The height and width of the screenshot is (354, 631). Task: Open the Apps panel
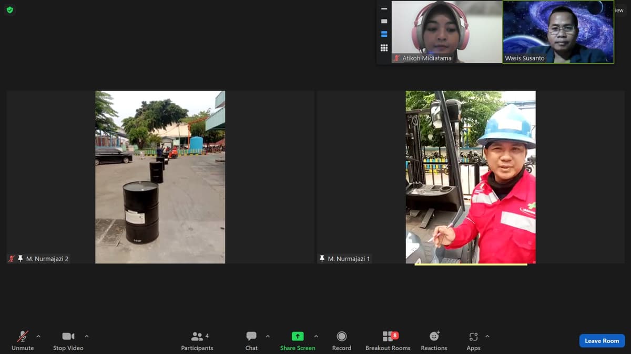473,341
